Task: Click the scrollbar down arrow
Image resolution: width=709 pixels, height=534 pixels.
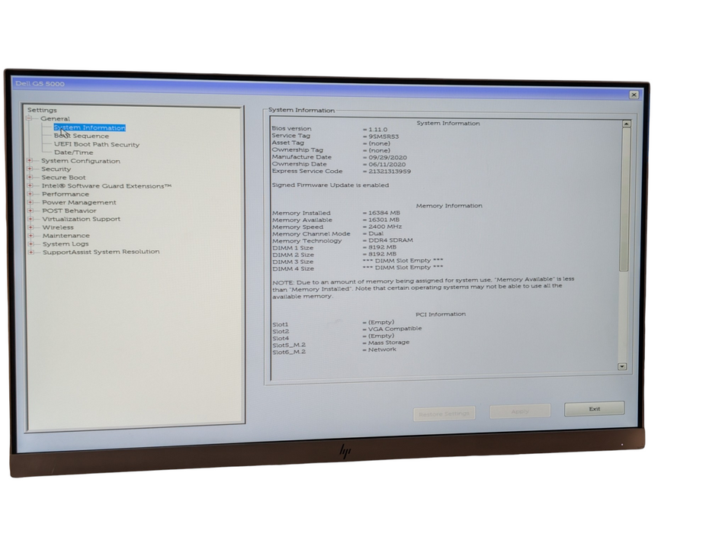Action: pyautogui.click(x=622, y=366)
